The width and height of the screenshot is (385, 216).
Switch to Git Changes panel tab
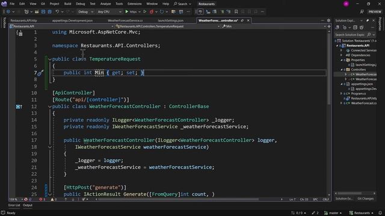coord(365,199)
